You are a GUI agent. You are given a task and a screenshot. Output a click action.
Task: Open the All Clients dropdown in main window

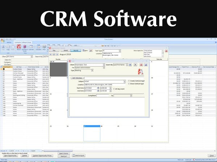point(32,57)
